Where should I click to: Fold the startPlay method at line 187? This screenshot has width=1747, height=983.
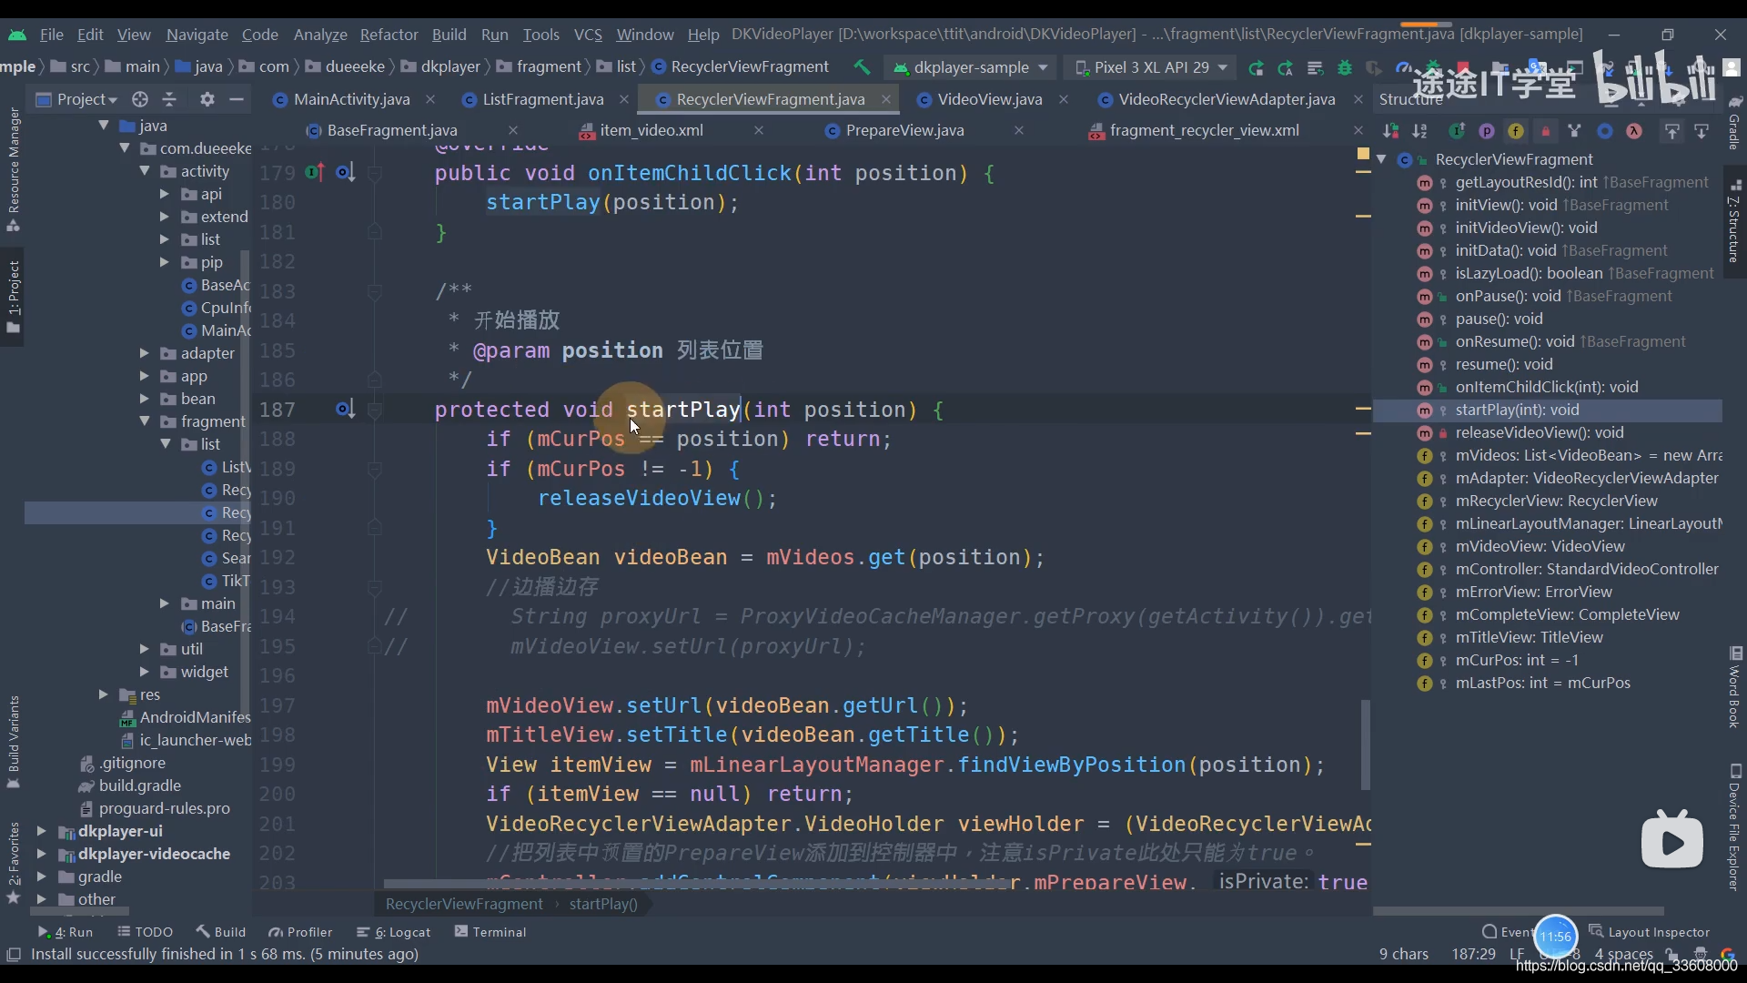[x=374, y=410]
